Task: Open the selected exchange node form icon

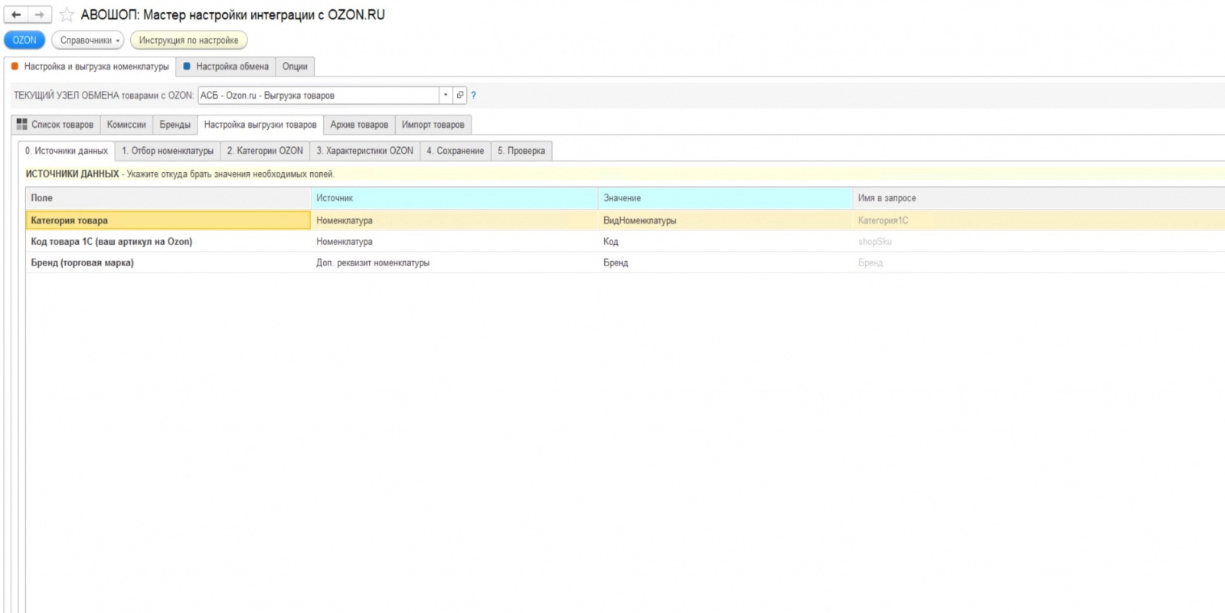Action: pos(460,96)
